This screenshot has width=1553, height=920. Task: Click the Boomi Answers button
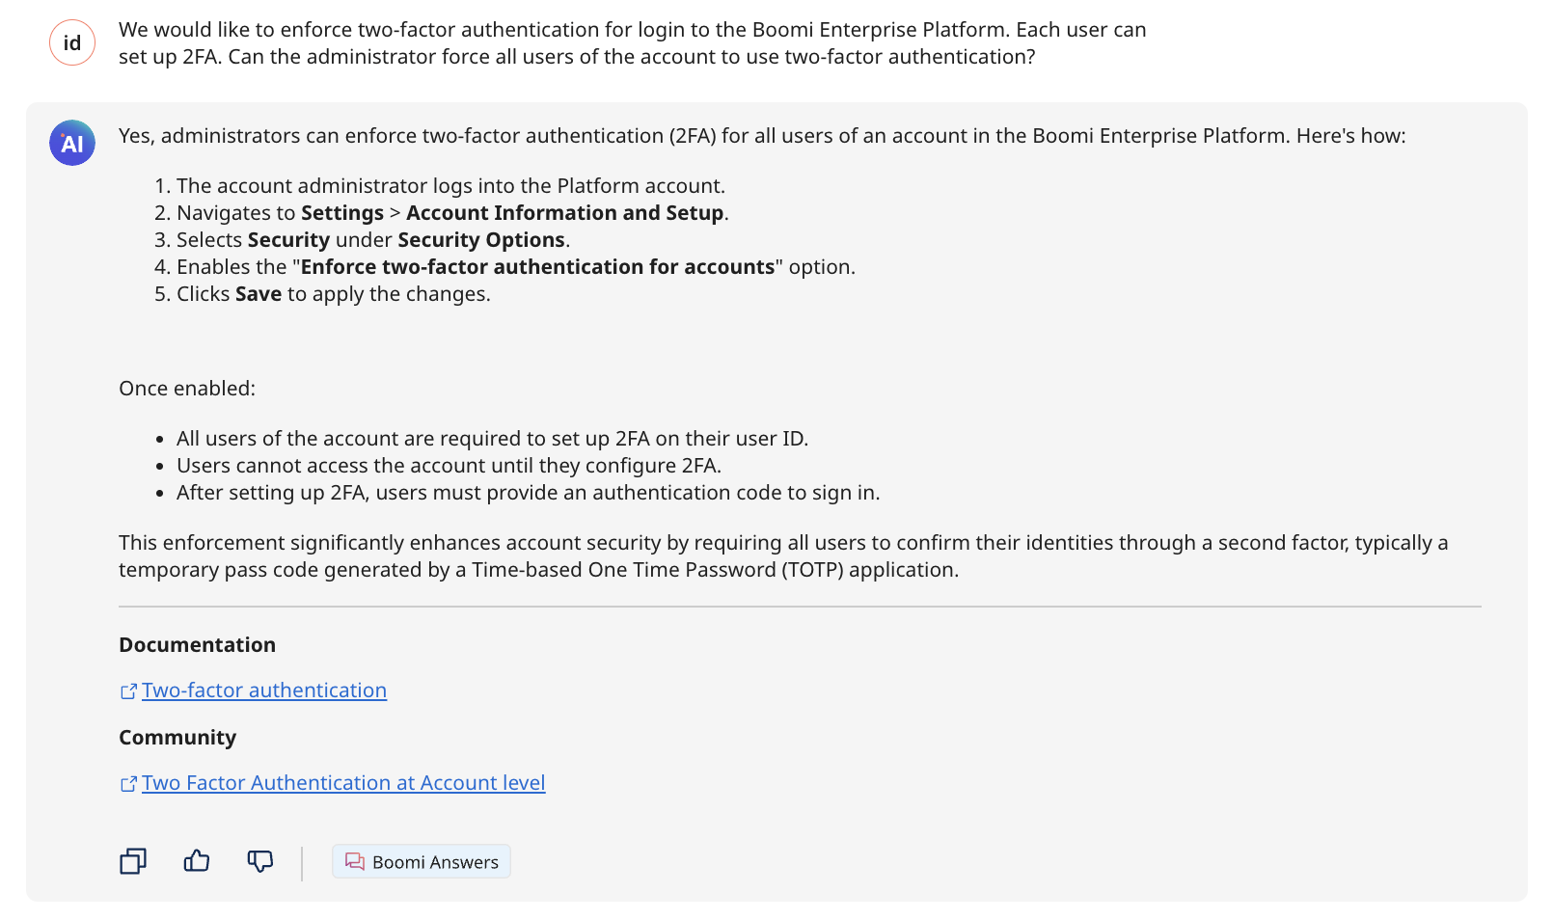422,861
